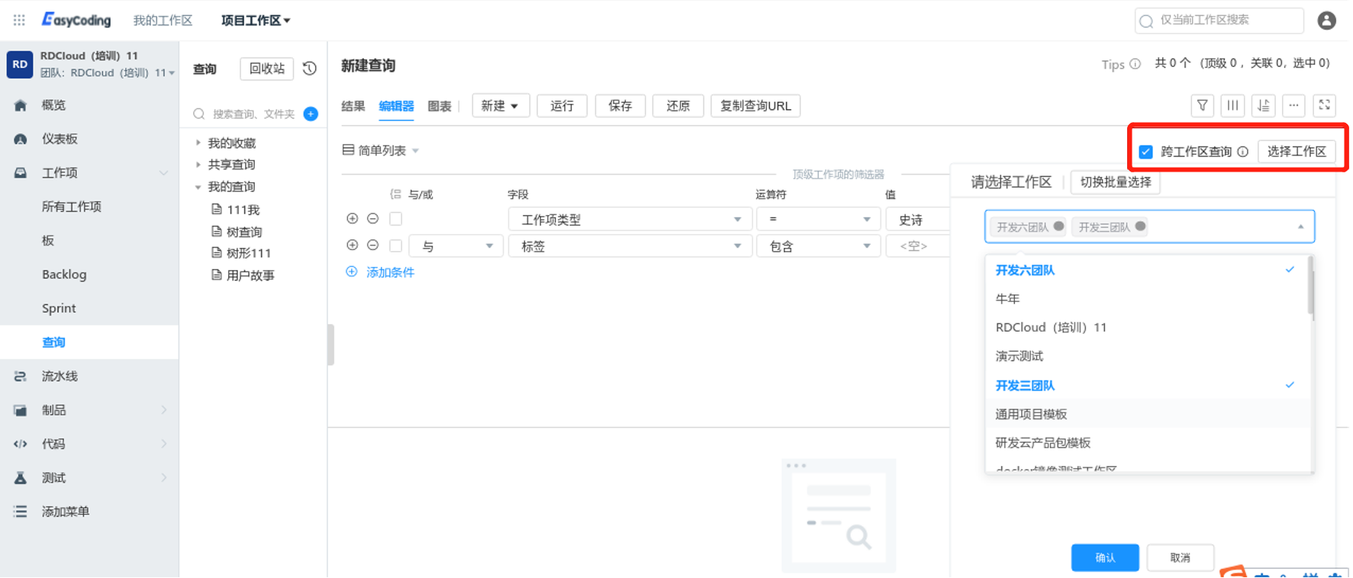
Task: Click the 确认 button
Action: 1104,557
